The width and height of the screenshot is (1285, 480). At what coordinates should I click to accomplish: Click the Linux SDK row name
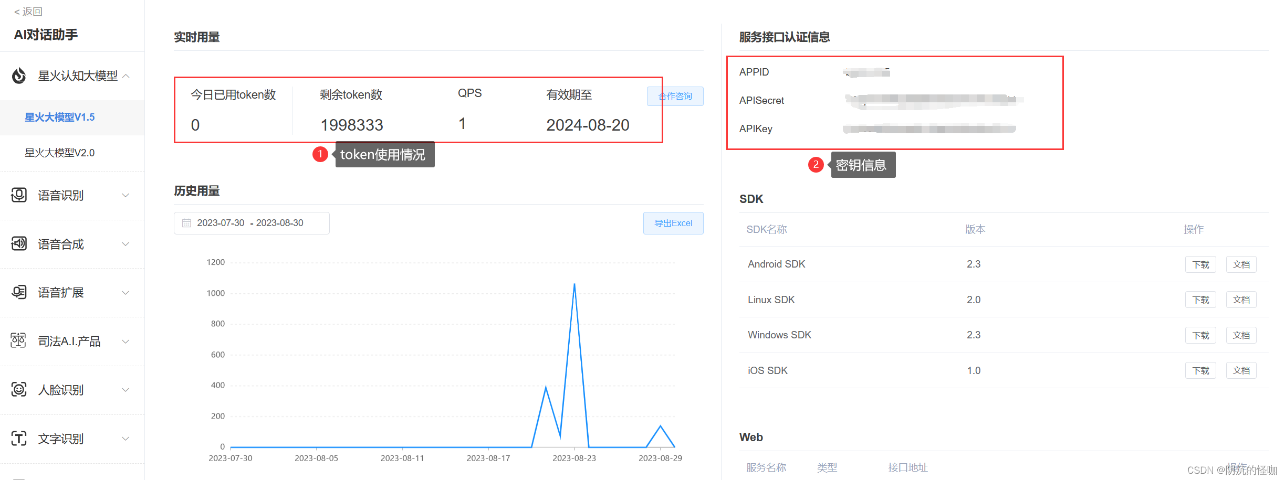[771, 300]
